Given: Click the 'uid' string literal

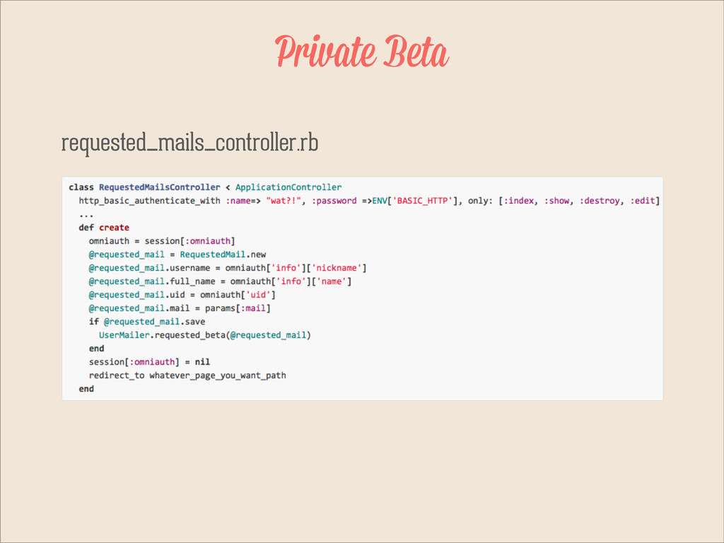Looking at the screenshot, I should (x=258, y=295).
